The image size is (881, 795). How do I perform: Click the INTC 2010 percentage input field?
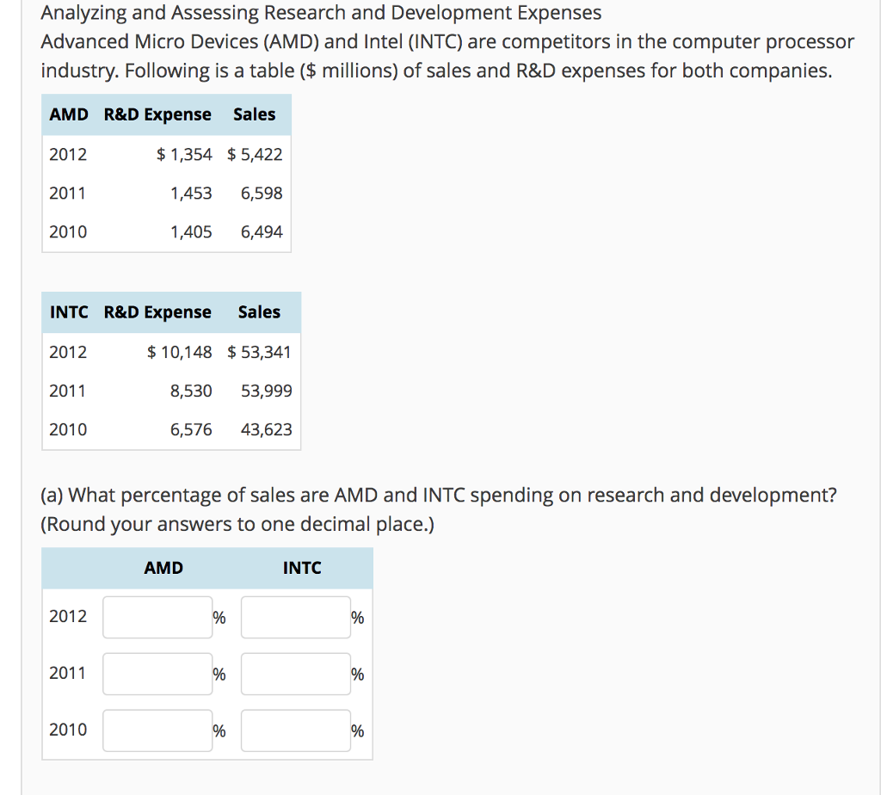(295, 730)
